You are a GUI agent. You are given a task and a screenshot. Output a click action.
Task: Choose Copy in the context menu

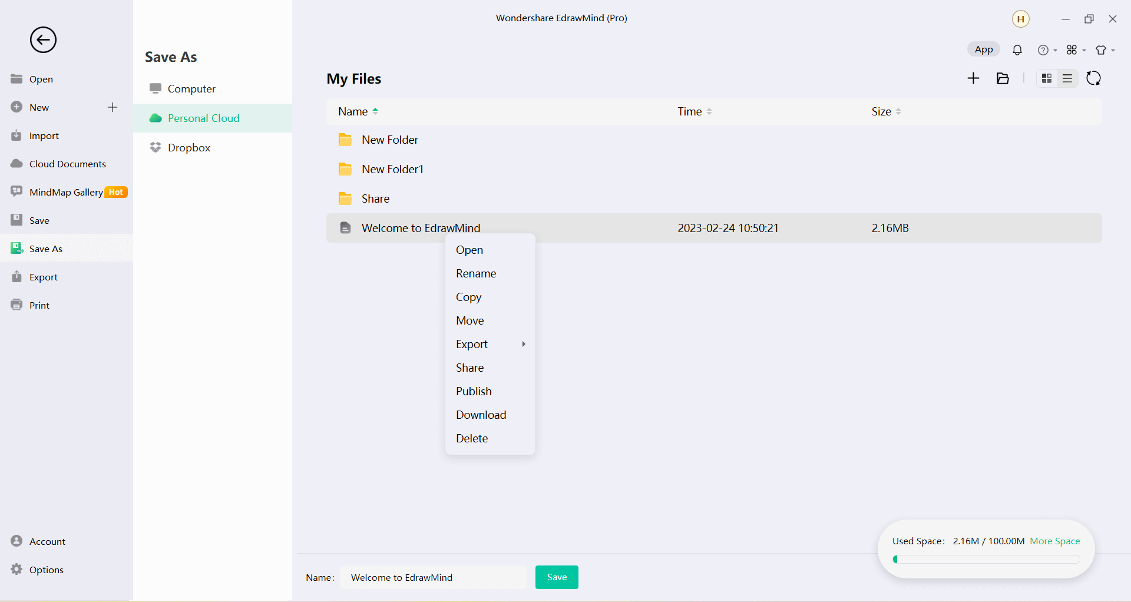tap(490, 297)
